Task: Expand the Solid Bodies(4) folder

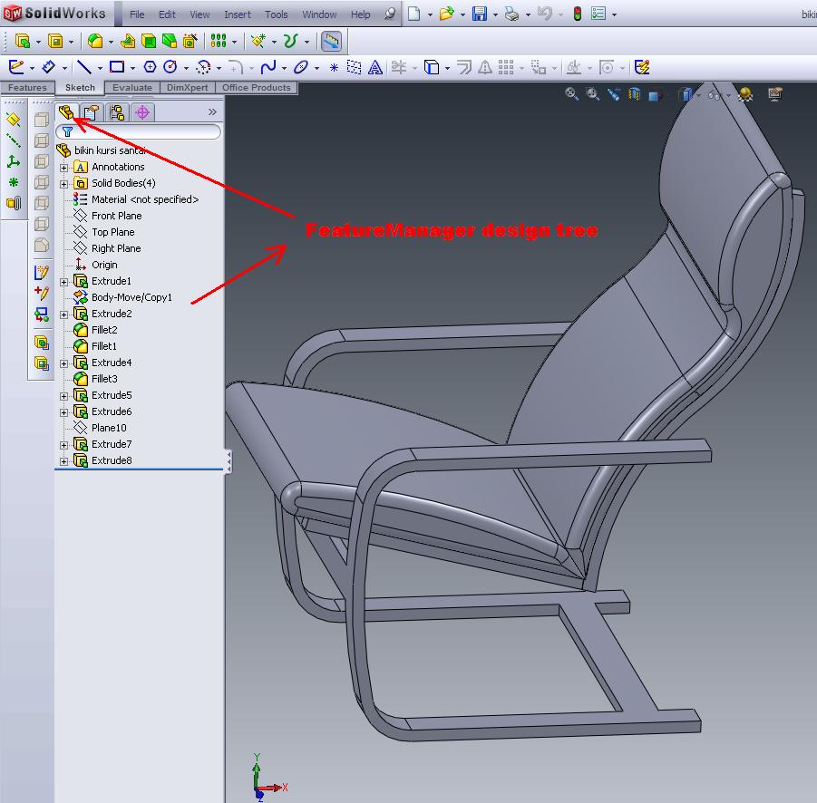Action: point(62,183)
